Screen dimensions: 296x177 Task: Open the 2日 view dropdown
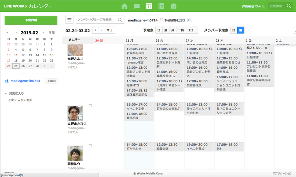pyautogui.click(x=192, y=30)
